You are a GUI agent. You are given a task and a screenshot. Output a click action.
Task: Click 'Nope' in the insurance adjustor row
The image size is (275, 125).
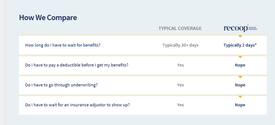coord(240,105)
